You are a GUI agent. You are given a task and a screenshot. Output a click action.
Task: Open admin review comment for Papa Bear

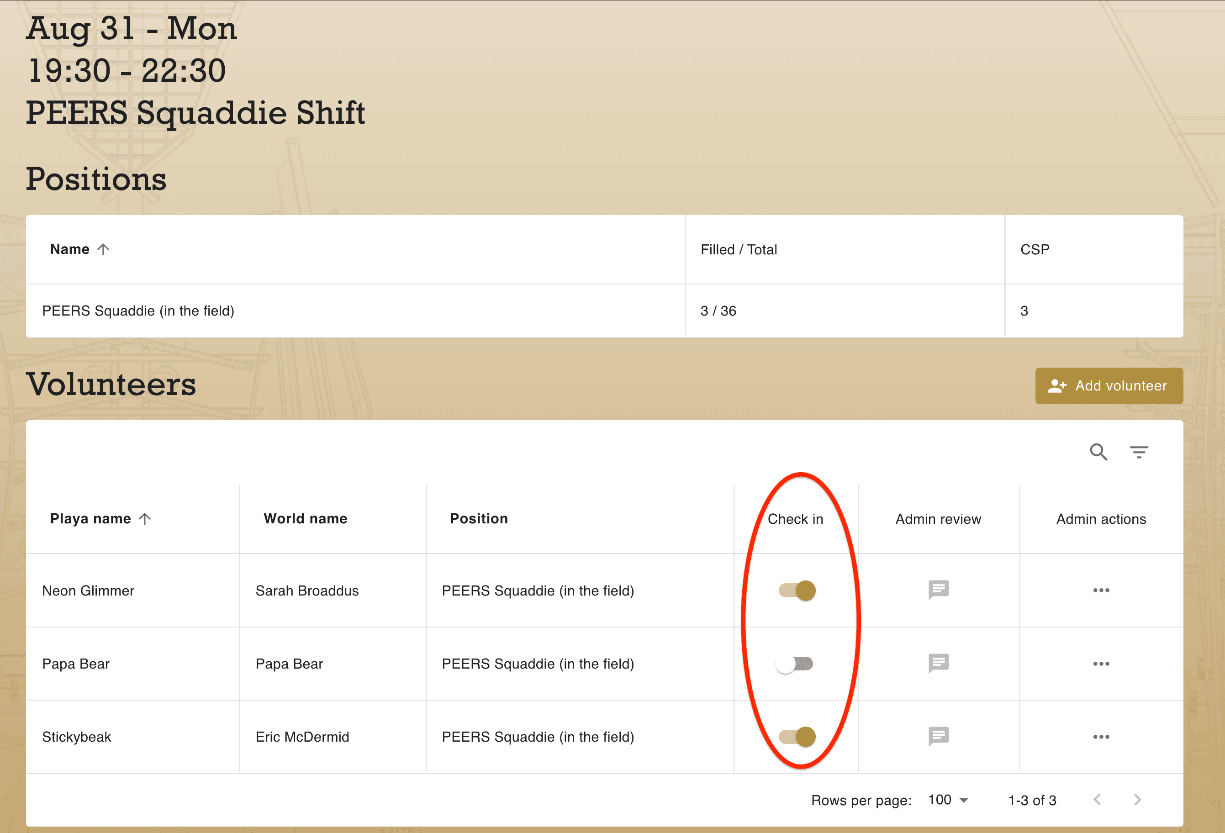pos(938,664)
